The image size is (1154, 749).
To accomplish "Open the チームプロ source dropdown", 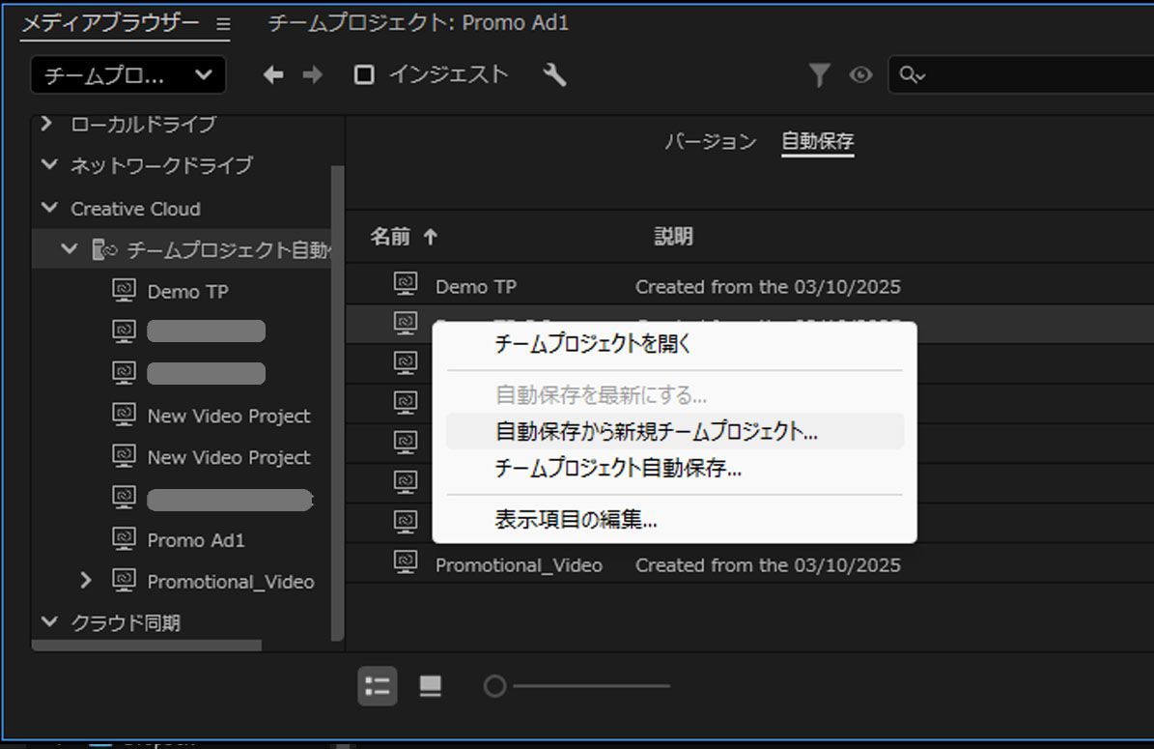I will point(127,74).
